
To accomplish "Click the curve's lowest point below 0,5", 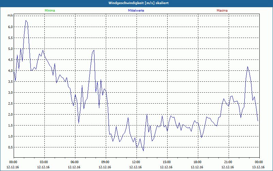I will (143, 151).
